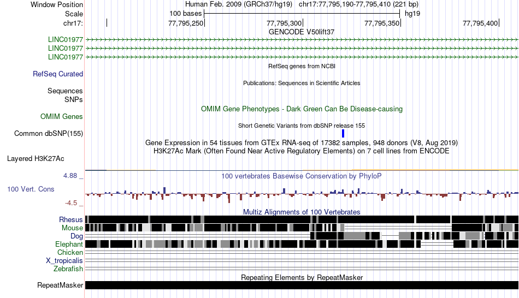Click the Multiz Alignments of 100 Vertebrates title
Screen dimensions: 519x298
[x=302, y=212]
